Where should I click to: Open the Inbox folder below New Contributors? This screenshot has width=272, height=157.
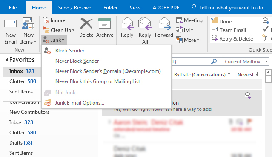point(21,122)
